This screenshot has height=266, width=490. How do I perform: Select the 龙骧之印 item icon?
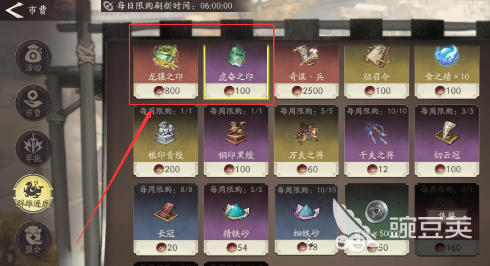point(166,56)
